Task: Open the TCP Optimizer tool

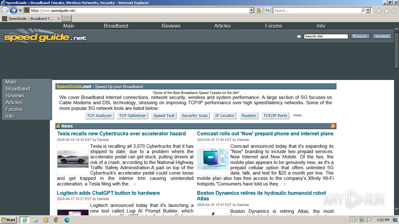Action: coord(132,116)
